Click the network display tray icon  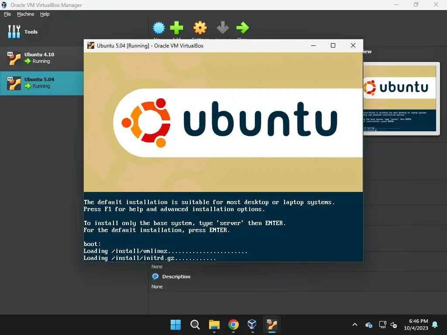382,325
